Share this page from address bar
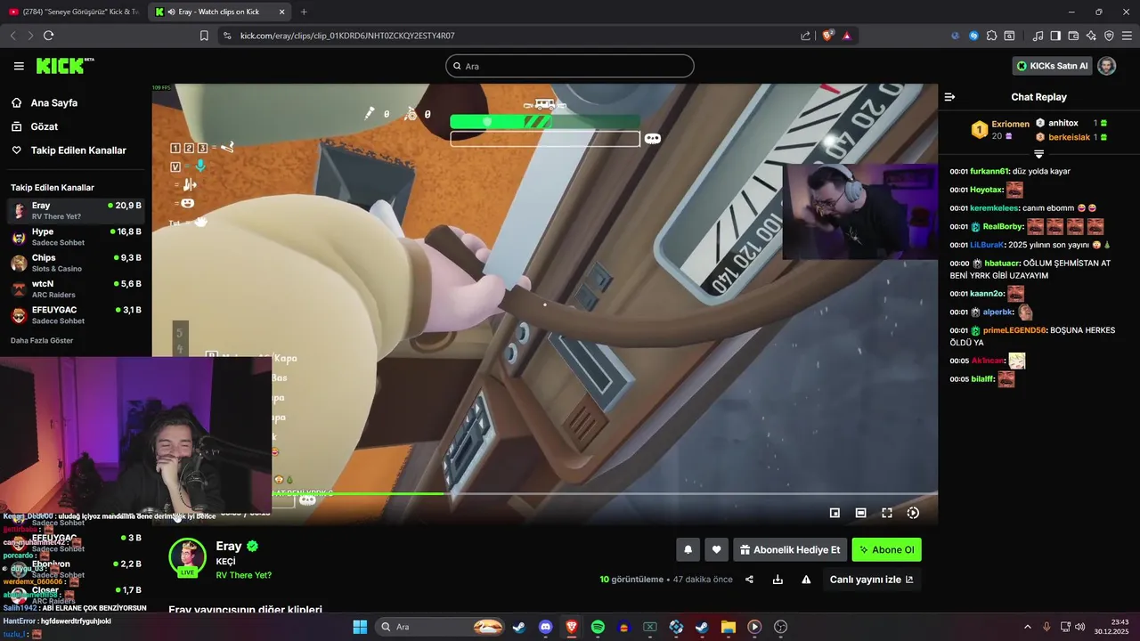Viewport: 1140px width, 641px height. tap(805, 36)
